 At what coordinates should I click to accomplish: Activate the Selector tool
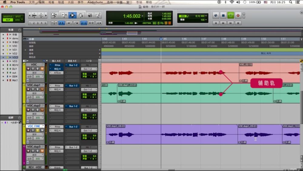72,15
